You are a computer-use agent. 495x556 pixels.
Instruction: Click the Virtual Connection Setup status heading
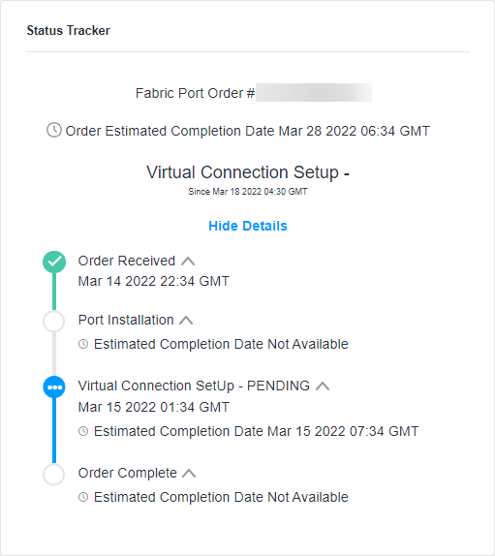coord(248,172)
